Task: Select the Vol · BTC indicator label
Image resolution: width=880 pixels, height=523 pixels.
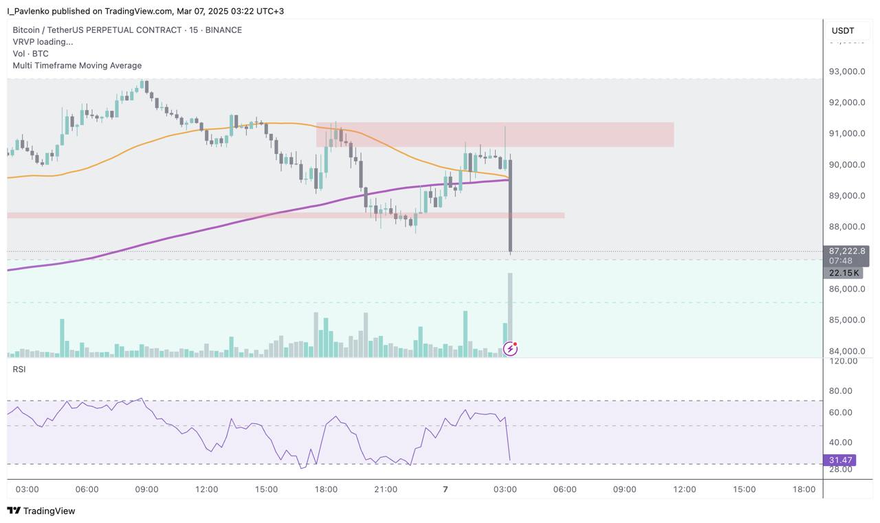Action: tap(31, 54)
